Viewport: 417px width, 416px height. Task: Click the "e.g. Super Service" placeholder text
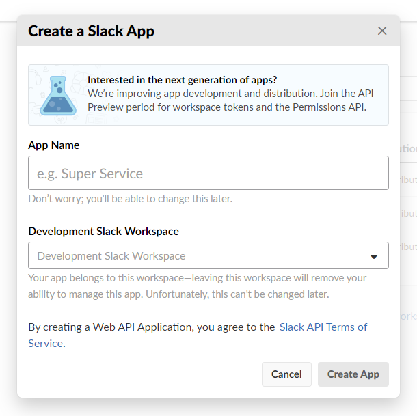pyautogui.click(x=90, y=174)
